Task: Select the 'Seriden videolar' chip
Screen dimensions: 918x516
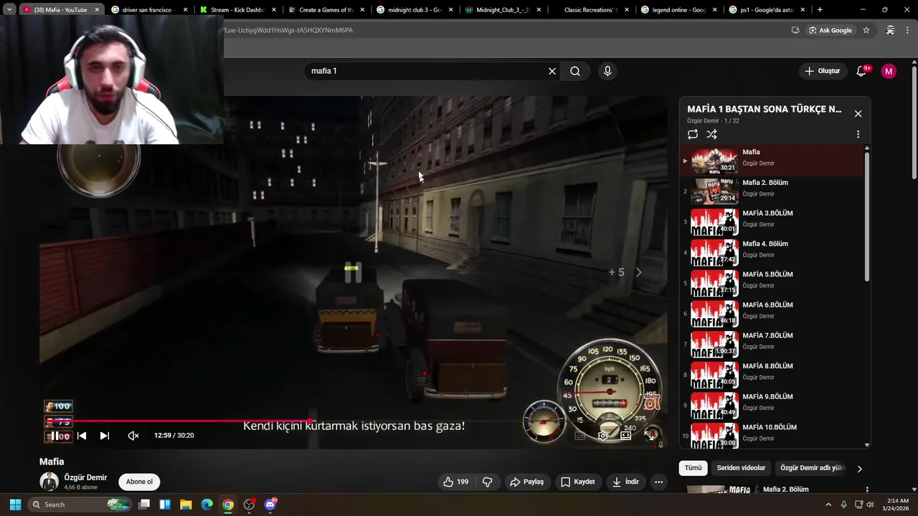Action: click(x=741, y=468)
